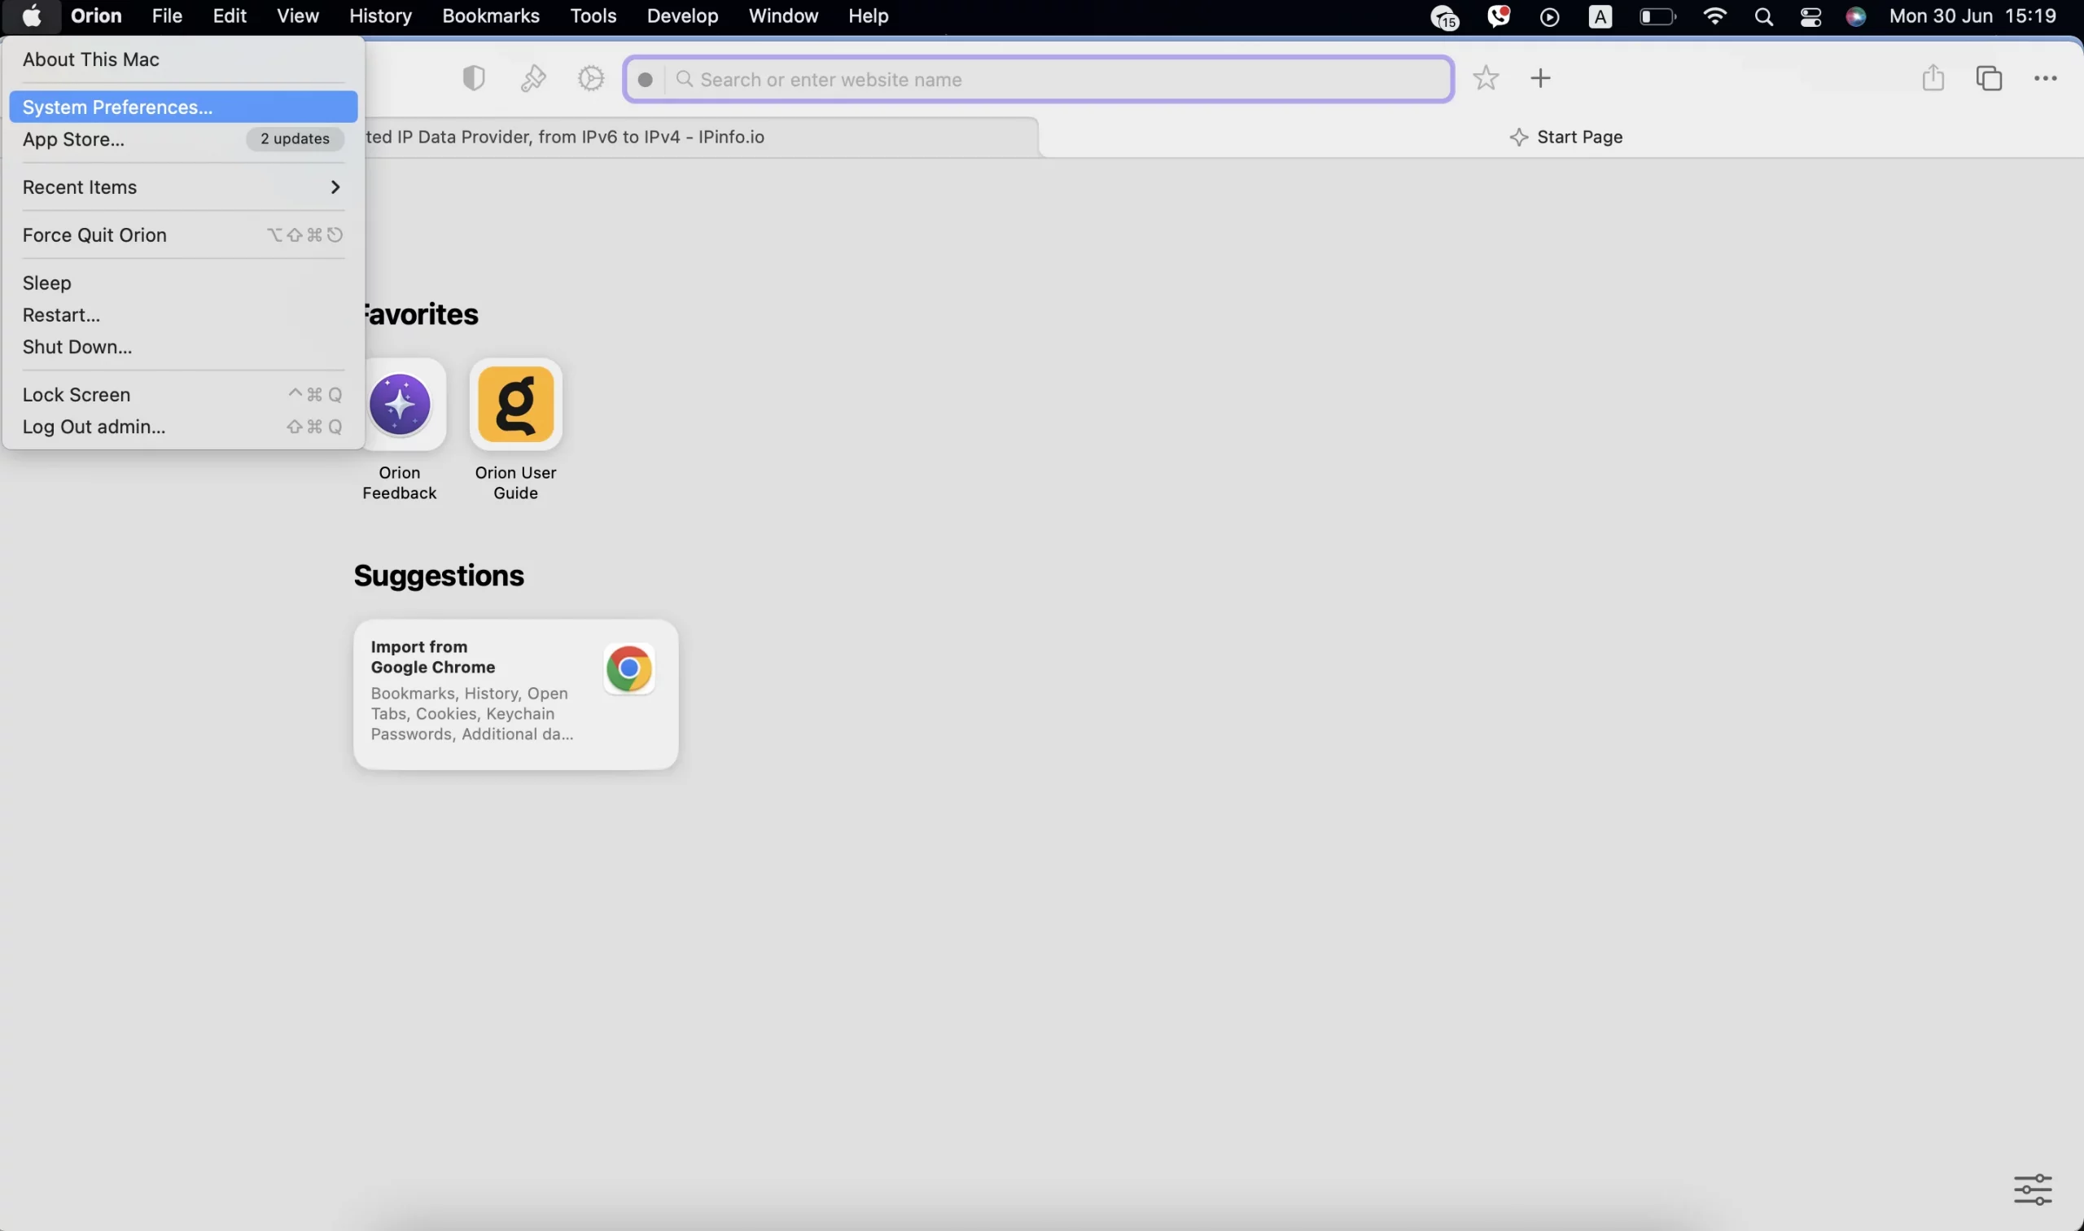2084x1231 pixels.
Task: Select Log Out admin… entry
Action: pos(183,427)
